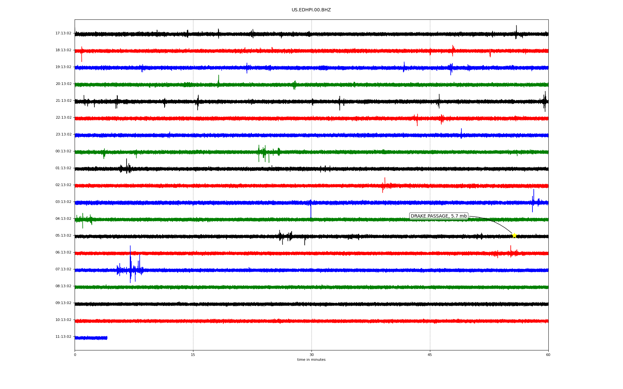Select the 08:13:02 time label
Image resolution: width=623 pixels, height=389 pixels.
pos(63,286)
